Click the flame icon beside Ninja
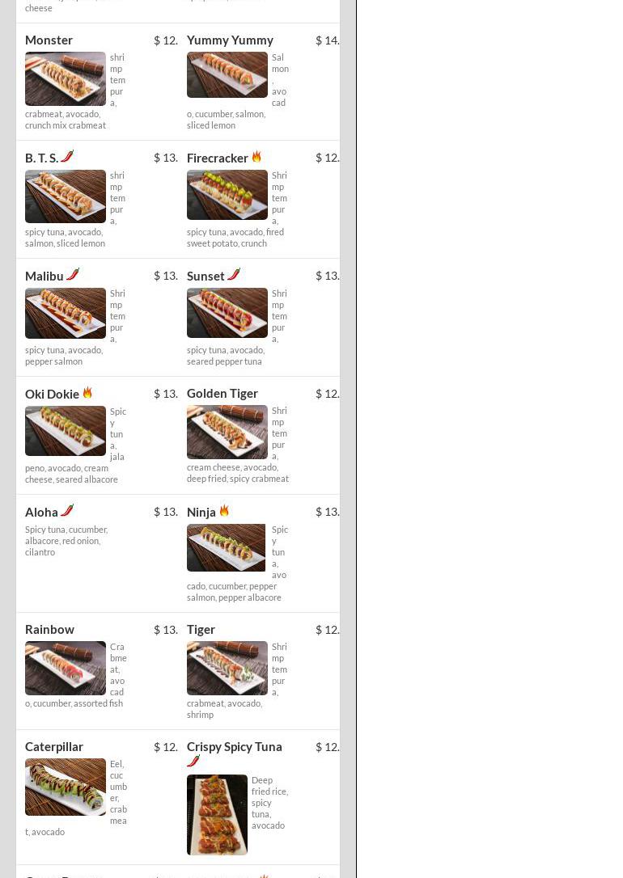 pyautogui.click(x=224, y=511)
